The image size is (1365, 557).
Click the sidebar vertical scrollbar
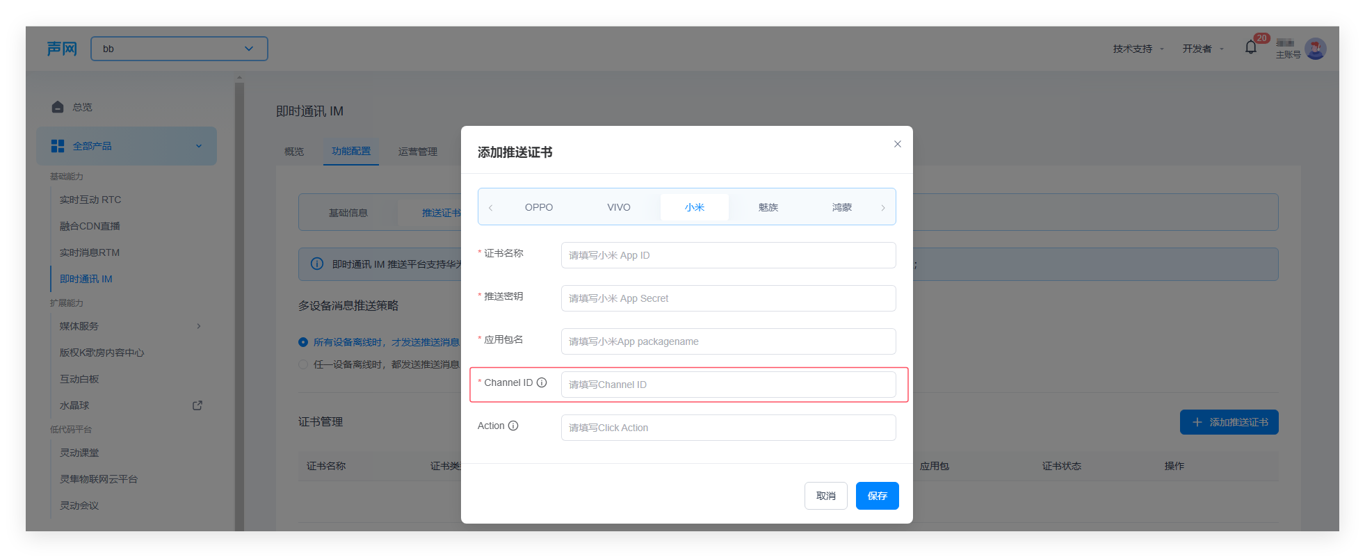point(239,306)
